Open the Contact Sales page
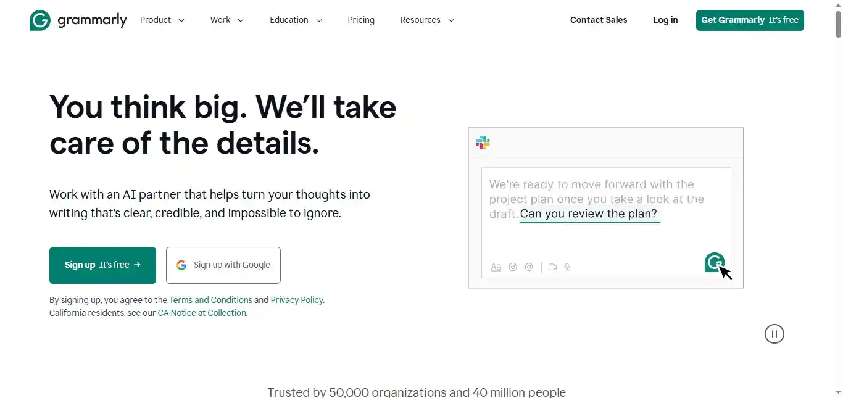The height and width of the screenshot is (398, 843). pos(599,20)
